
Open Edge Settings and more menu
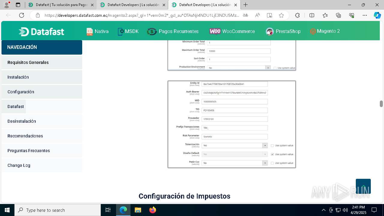pyautogui.click(x=365, y=15)
